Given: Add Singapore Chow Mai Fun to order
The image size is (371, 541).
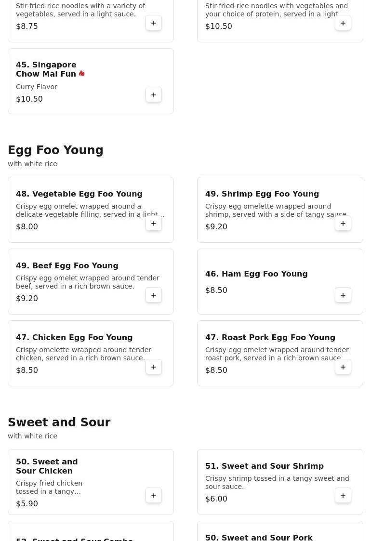Looking at the screenshot, I should click(154, 94).
